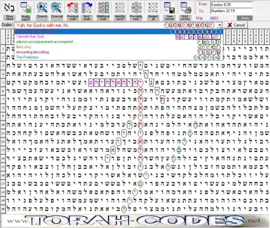Select row header number 3 of the matrix
Screen dimensions: 270x228
point(3,66)
